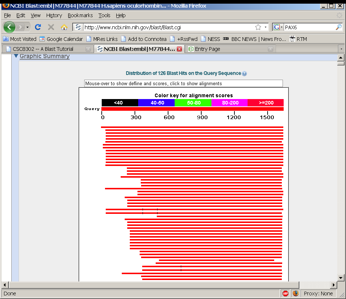The height and width of the screenshot is (299, 346).
Task: Open the list-all-tabs dropdown
Action: point(341,49)
